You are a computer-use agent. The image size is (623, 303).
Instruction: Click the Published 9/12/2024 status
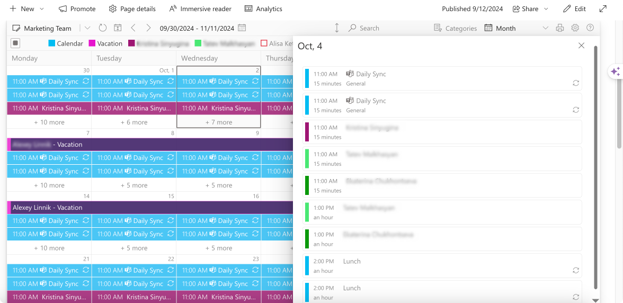point(472,8)
